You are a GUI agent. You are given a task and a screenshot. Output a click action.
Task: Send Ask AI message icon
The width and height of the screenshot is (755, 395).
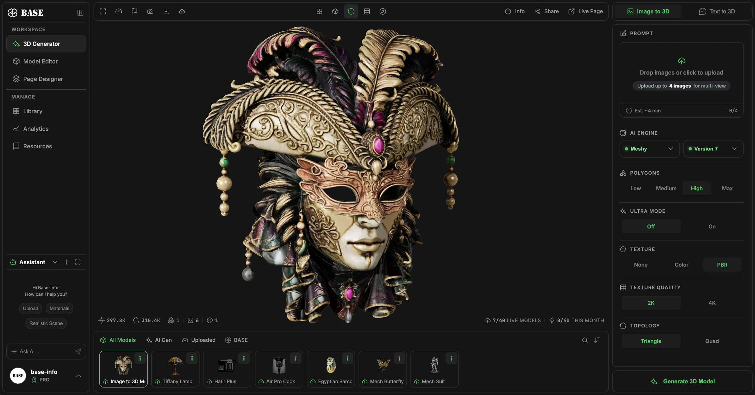coord(78,351)
